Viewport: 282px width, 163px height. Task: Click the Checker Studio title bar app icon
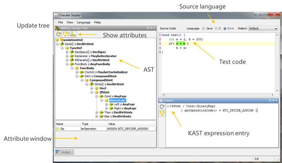[56, 15]
